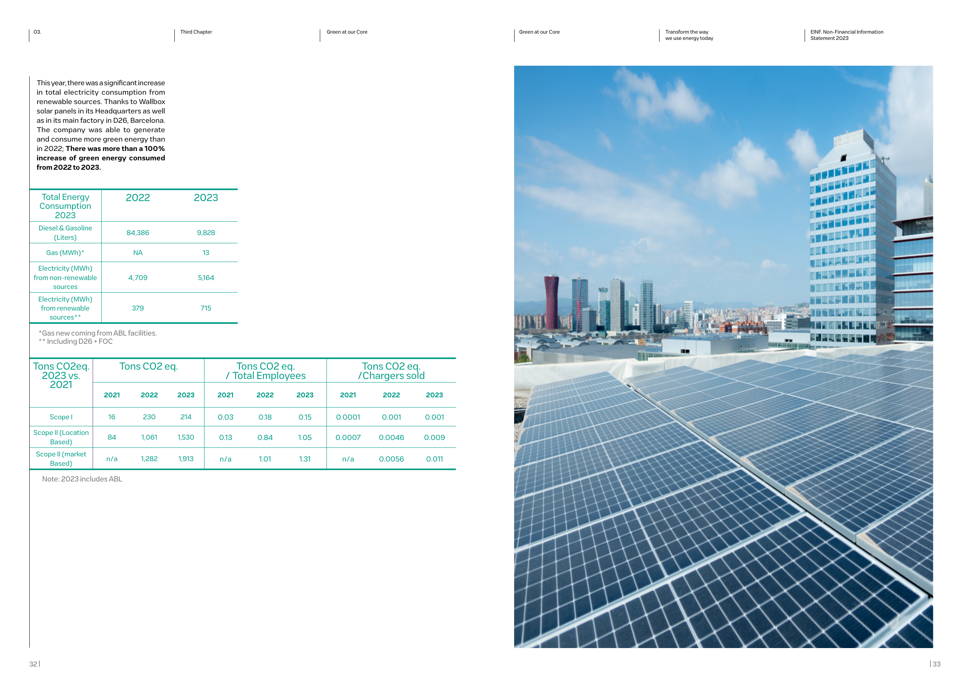The width and height of the screenshot is (970, 686).
Task: Click the 'Gas (MWh)*' row label
Action: pos(65,253)
